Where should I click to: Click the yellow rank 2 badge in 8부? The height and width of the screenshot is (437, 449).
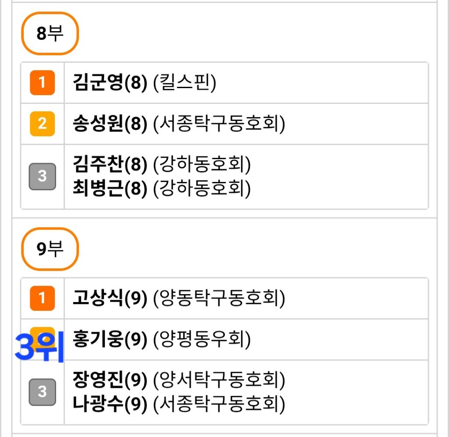(42, 124)
